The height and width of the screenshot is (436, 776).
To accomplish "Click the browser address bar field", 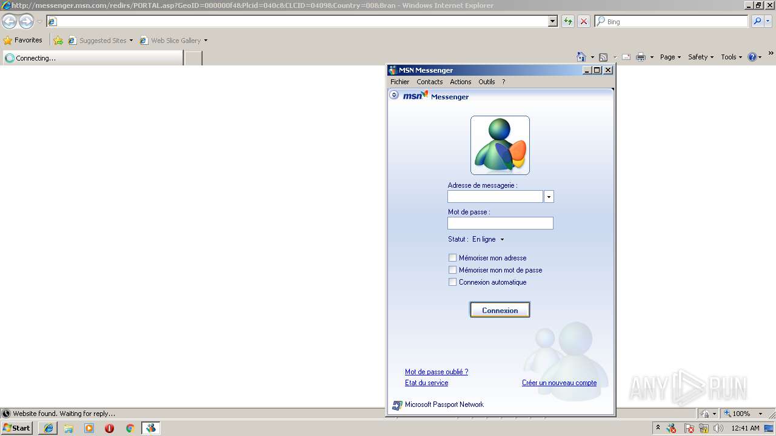I will tap(297, 21).
